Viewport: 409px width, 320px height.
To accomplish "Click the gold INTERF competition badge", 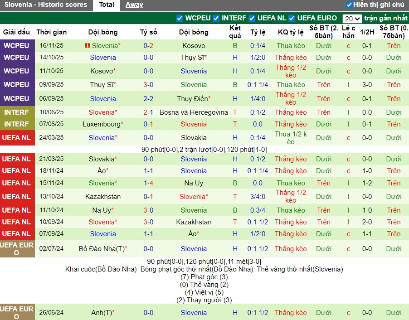I will [x=17, y=112].
